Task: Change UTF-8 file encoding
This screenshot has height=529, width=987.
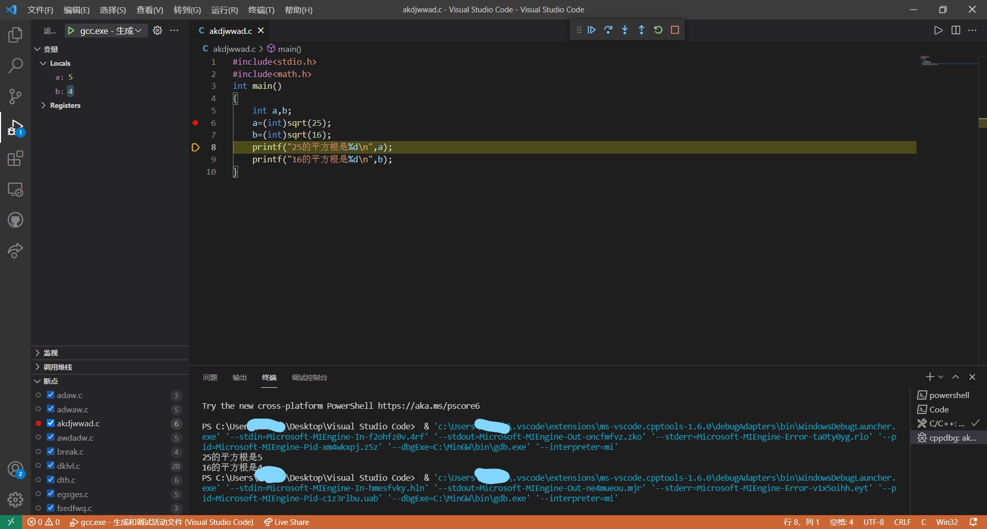Action: click(x=873, y=522)
